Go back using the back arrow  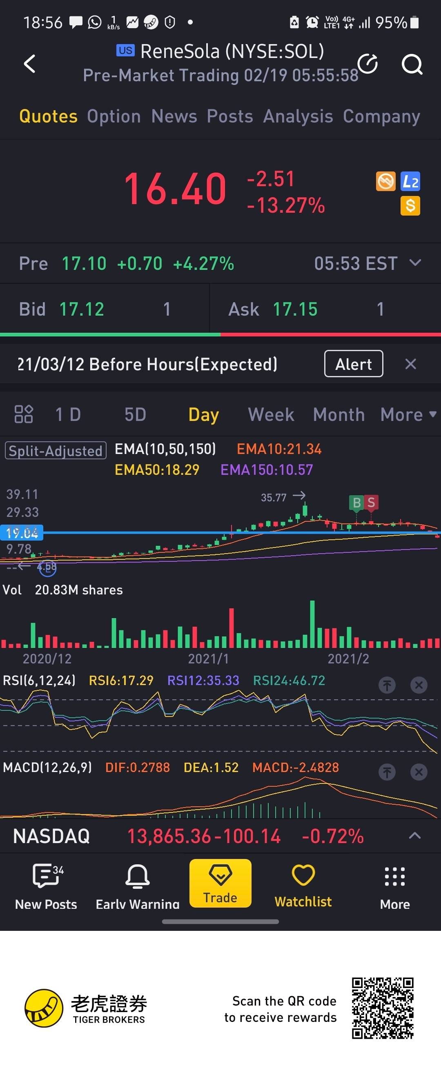(x=29, y=64)
